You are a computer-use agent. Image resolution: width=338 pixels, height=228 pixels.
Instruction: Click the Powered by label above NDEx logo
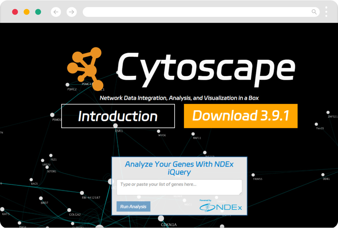pyautogui.click(x=205, y=200)
